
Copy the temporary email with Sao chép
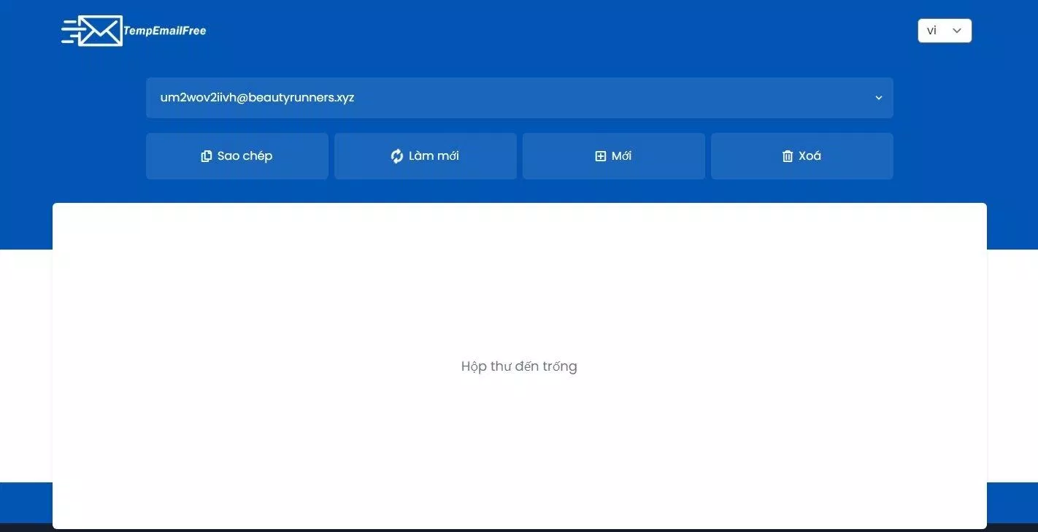pos(237,155)
